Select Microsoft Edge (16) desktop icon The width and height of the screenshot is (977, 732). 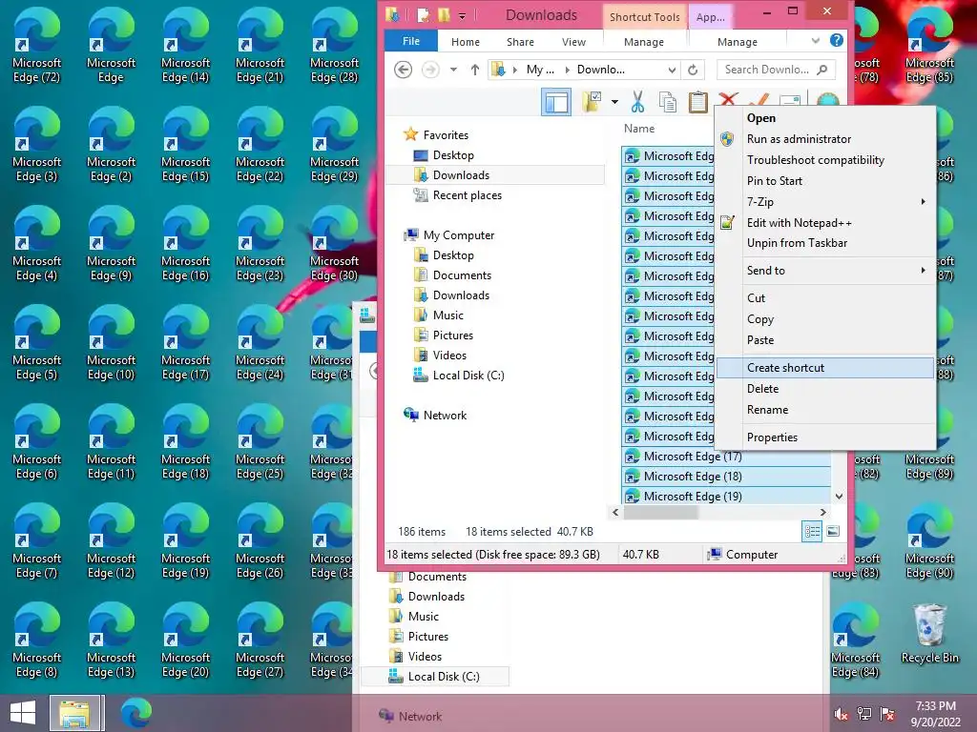pyautogui.click(x=186, y=244)
